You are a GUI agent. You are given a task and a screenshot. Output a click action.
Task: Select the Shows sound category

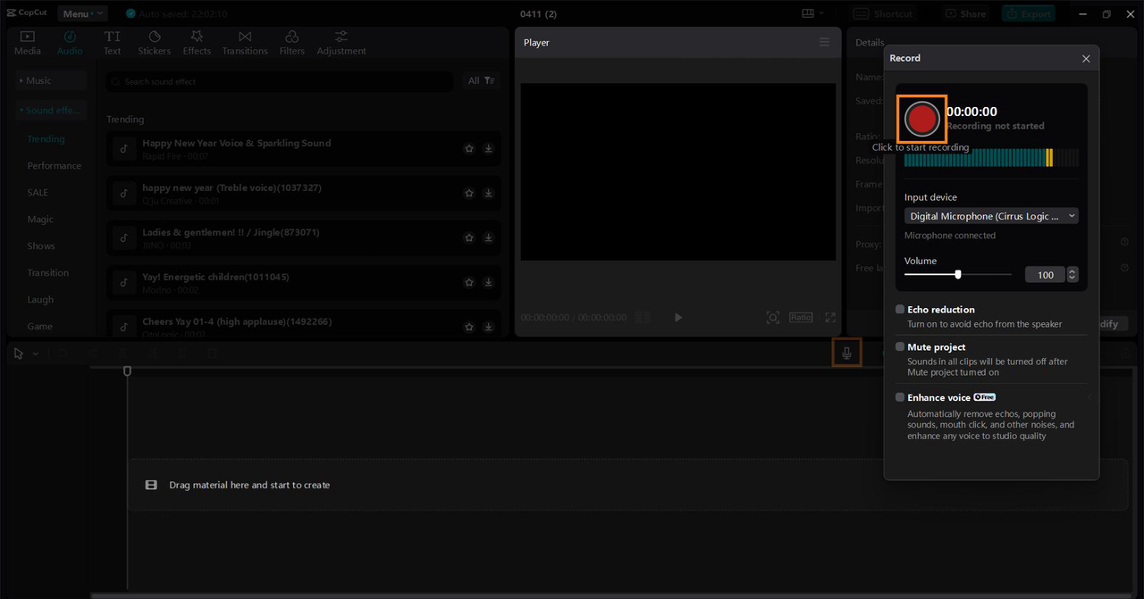(x=41, y=246)
